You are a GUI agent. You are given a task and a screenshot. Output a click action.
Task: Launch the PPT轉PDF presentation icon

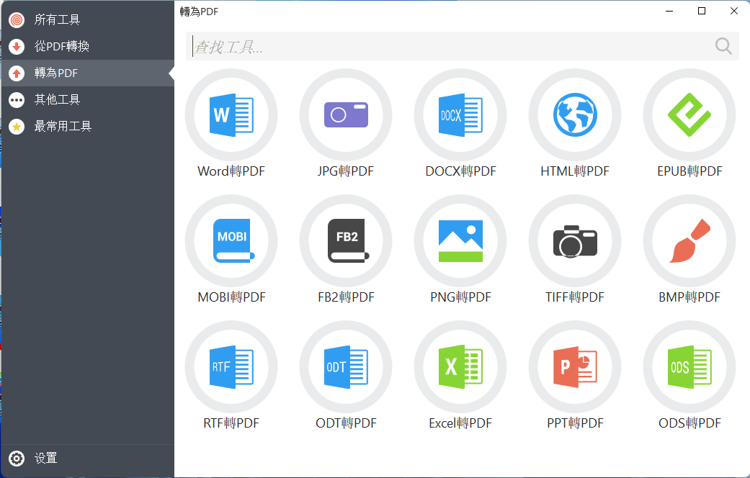coord(575,366)
